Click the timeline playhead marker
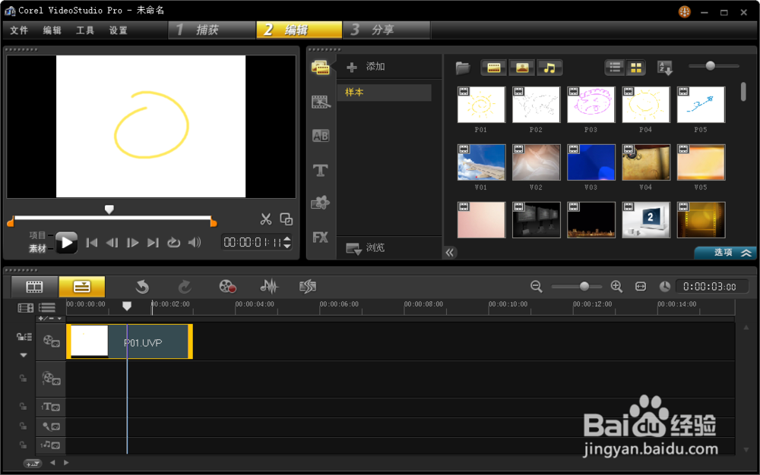Image resolution: width=760 pixels, height=475 pixels. point(127,306)
